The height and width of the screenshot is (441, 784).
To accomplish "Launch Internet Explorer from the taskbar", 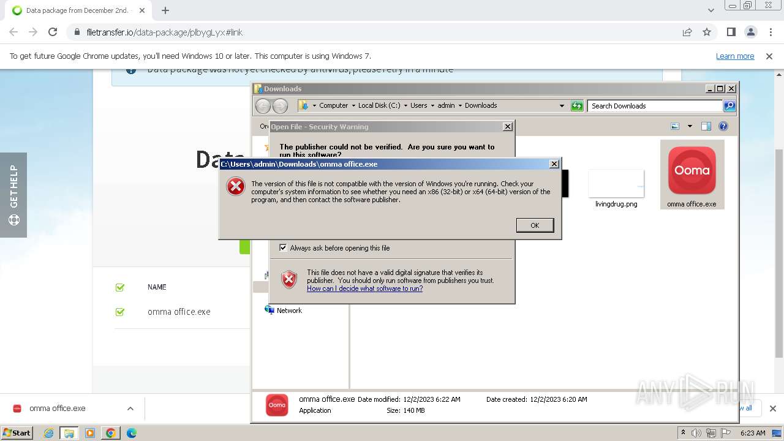I will click(x=48, y=433).
